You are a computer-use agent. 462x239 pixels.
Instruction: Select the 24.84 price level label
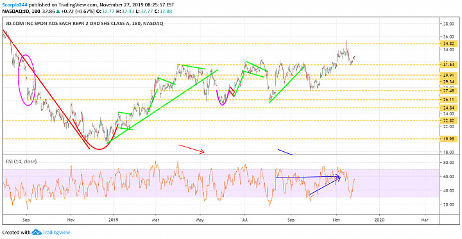coord(449,108)
